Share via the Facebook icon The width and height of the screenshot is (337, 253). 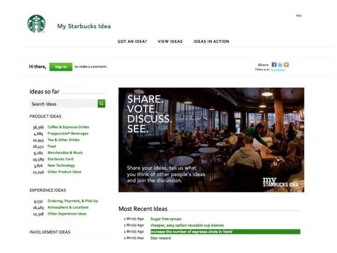tap(274, 65)
